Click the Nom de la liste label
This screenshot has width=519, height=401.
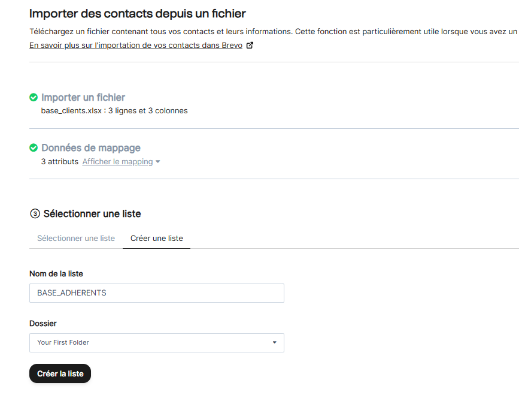coord(56,273)
